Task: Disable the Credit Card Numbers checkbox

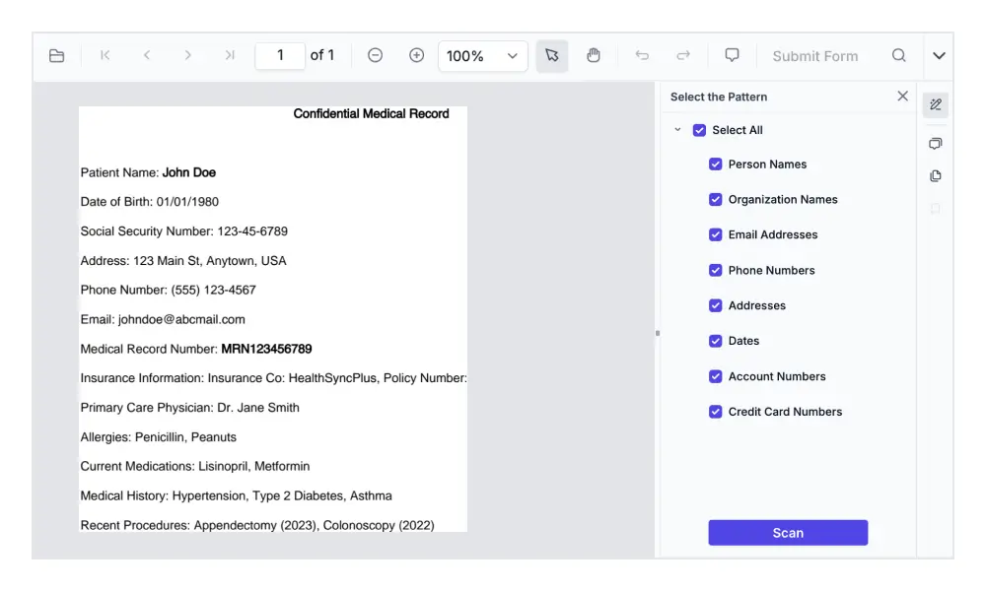Action: click(x=716, y=412)
